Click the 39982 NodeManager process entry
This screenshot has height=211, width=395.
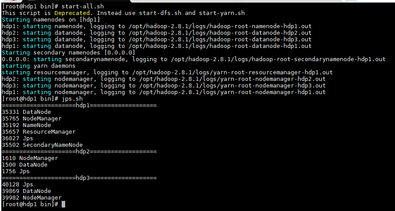(x=32, y=198)
